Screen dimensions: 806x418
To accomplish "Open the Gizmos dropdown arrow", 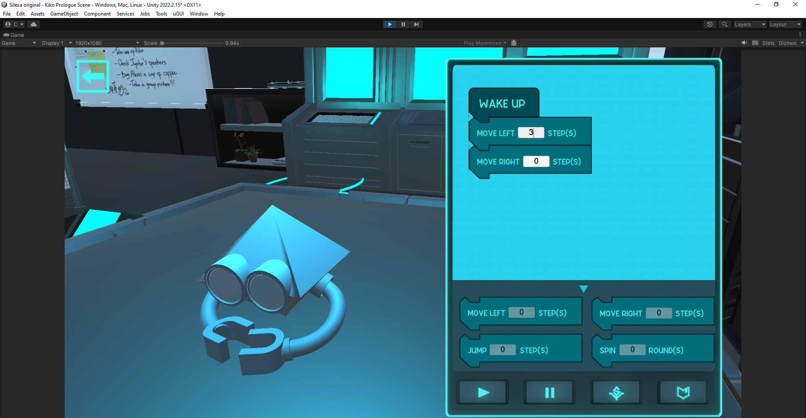I will pos(802,43).
